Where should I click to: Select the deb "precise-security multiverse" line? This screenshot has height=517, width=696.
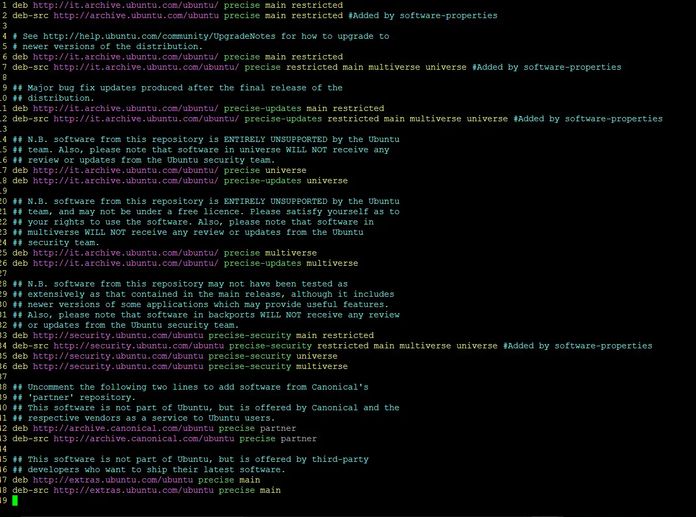[180, 366]
